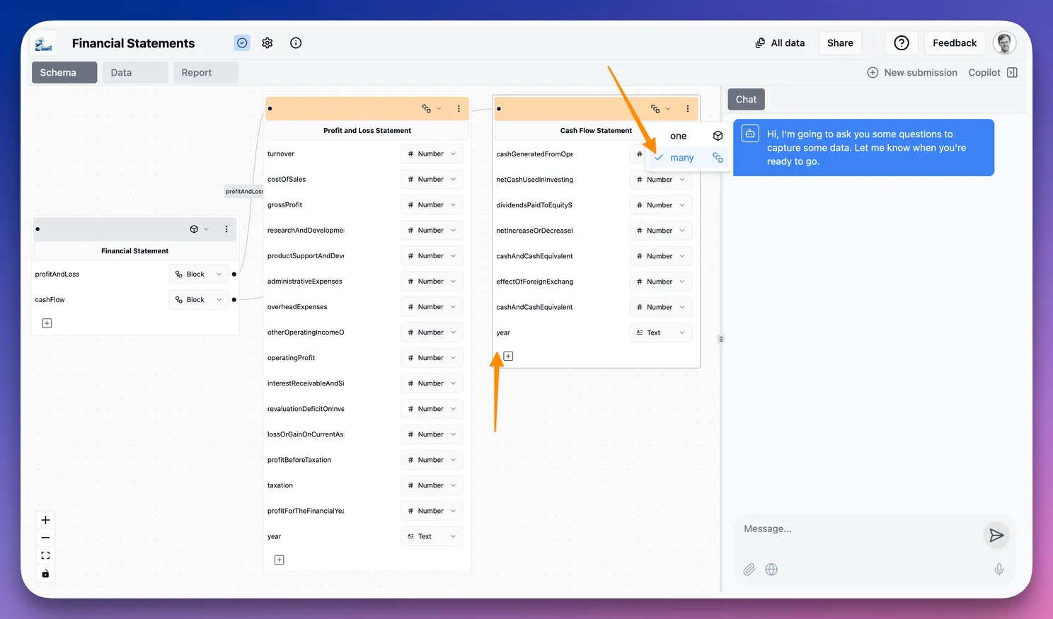Click the Share button

pos(840,43)
